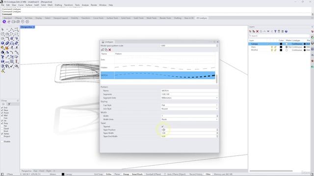Toggle the Mid osnap checkbox
314x176 pixels.
pos(2,115)
